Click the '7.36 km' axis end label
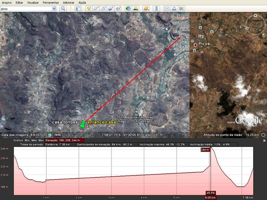The height and width of the screenshot is (200, 267). 248,198
